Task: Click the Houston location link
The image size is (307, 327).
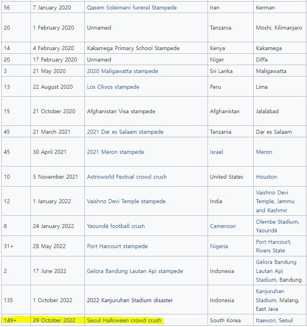Action: (x=266, y=177)
